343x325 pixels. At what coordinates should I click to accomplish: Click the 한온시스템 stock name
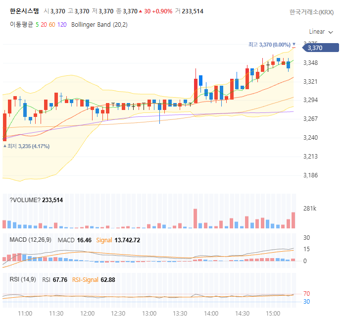click(24, 11)
